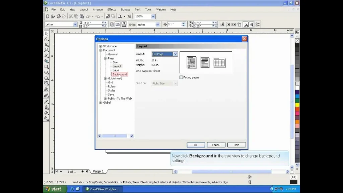The image size is (343, 193).
Task: Select Rulers in the options tree
Action: (112, 86)
